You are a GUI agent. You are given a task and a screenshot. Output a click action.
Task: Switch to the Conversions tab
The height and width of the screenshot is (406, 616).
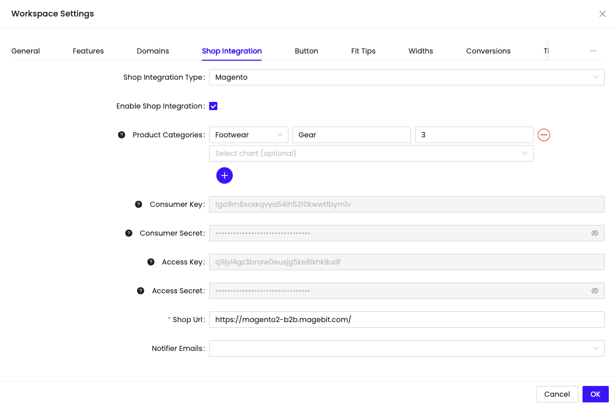488,50
